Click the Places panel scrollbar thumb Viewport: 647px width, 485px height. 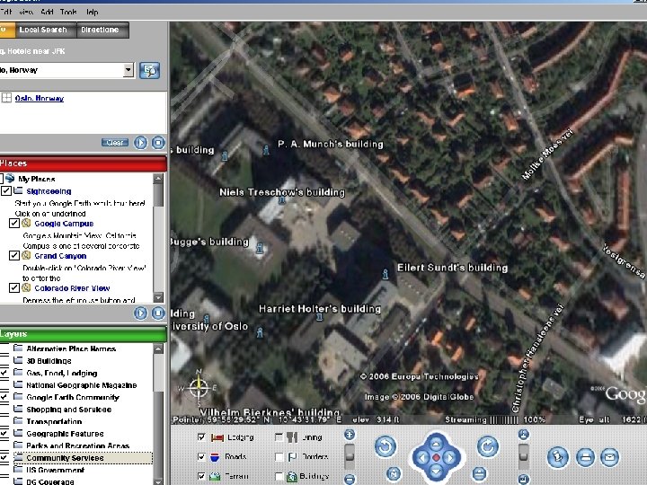[x=158, y=195]
